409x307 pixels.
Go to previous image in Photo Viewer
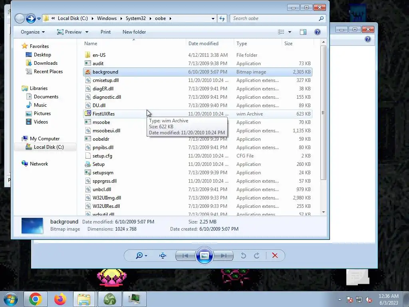pos(185,255)
